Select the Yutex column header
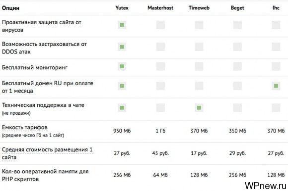Image resolution: width=288 pixels, height=191 pixels. pyautogui.click(x=122, y=8)
